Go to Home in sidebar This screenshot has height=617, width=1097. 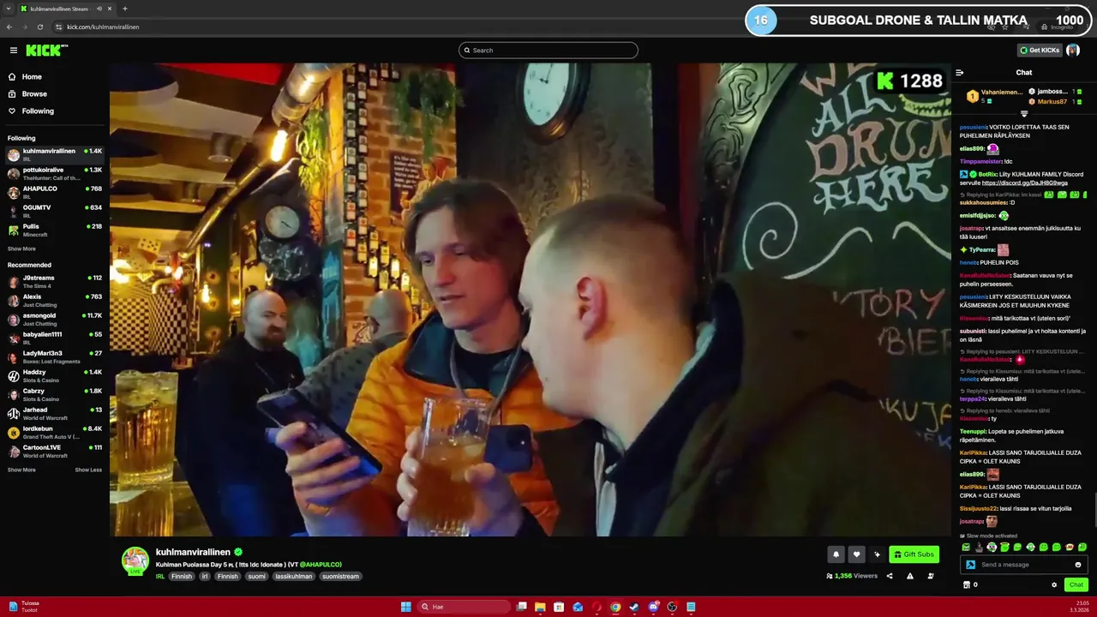[32, 77]
